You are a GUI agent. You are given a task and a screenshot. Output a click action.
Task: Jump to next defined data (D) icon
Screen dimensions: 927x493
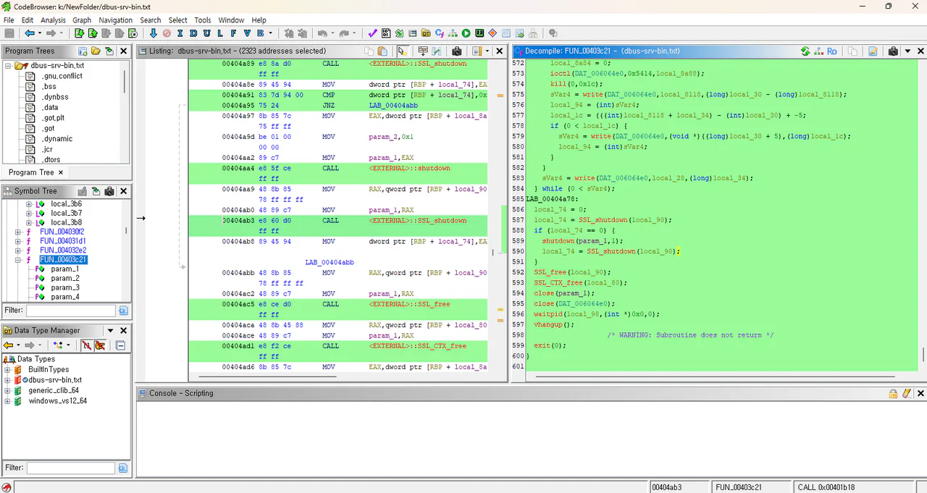click(x=193, y=33)
